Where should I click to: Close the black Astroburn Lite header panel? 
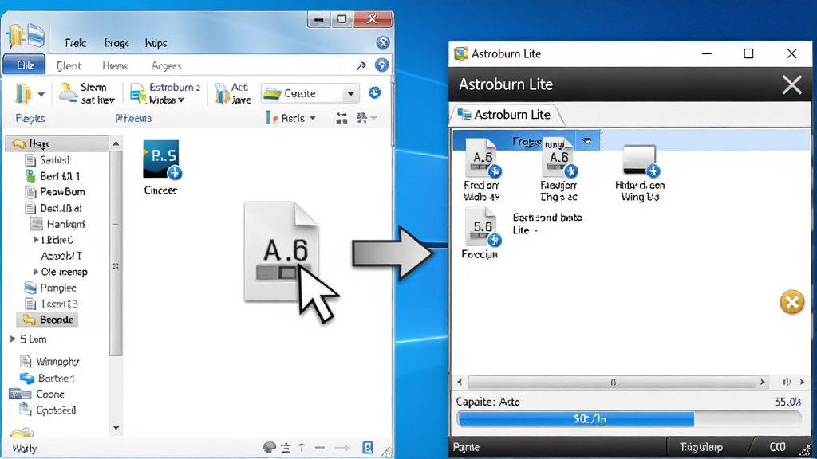coord(792,84)
